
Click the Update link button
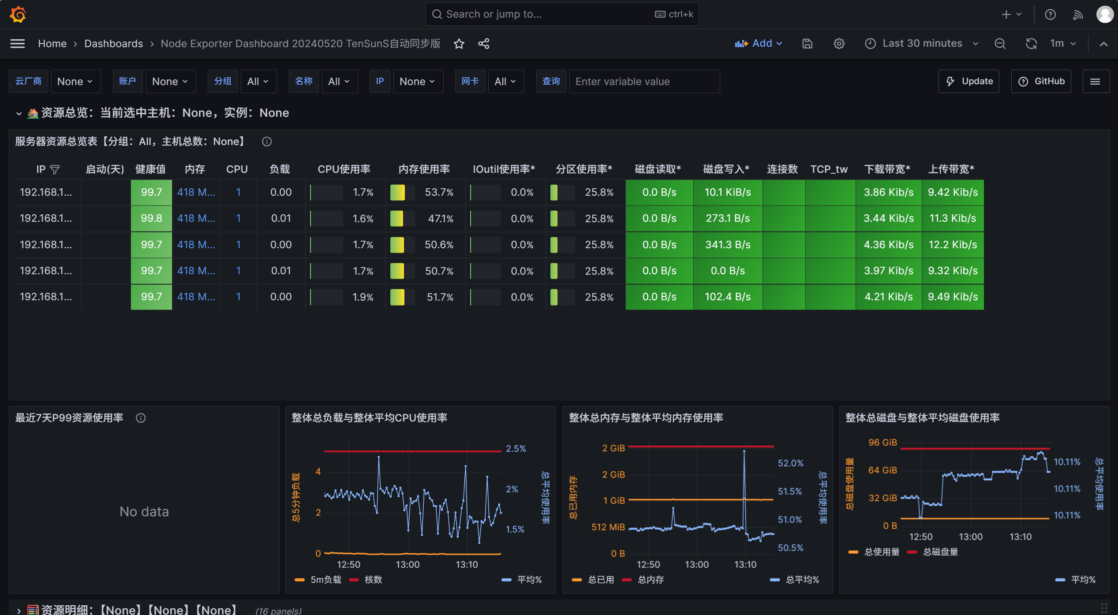pyautogui.click(x=969, y=82)
